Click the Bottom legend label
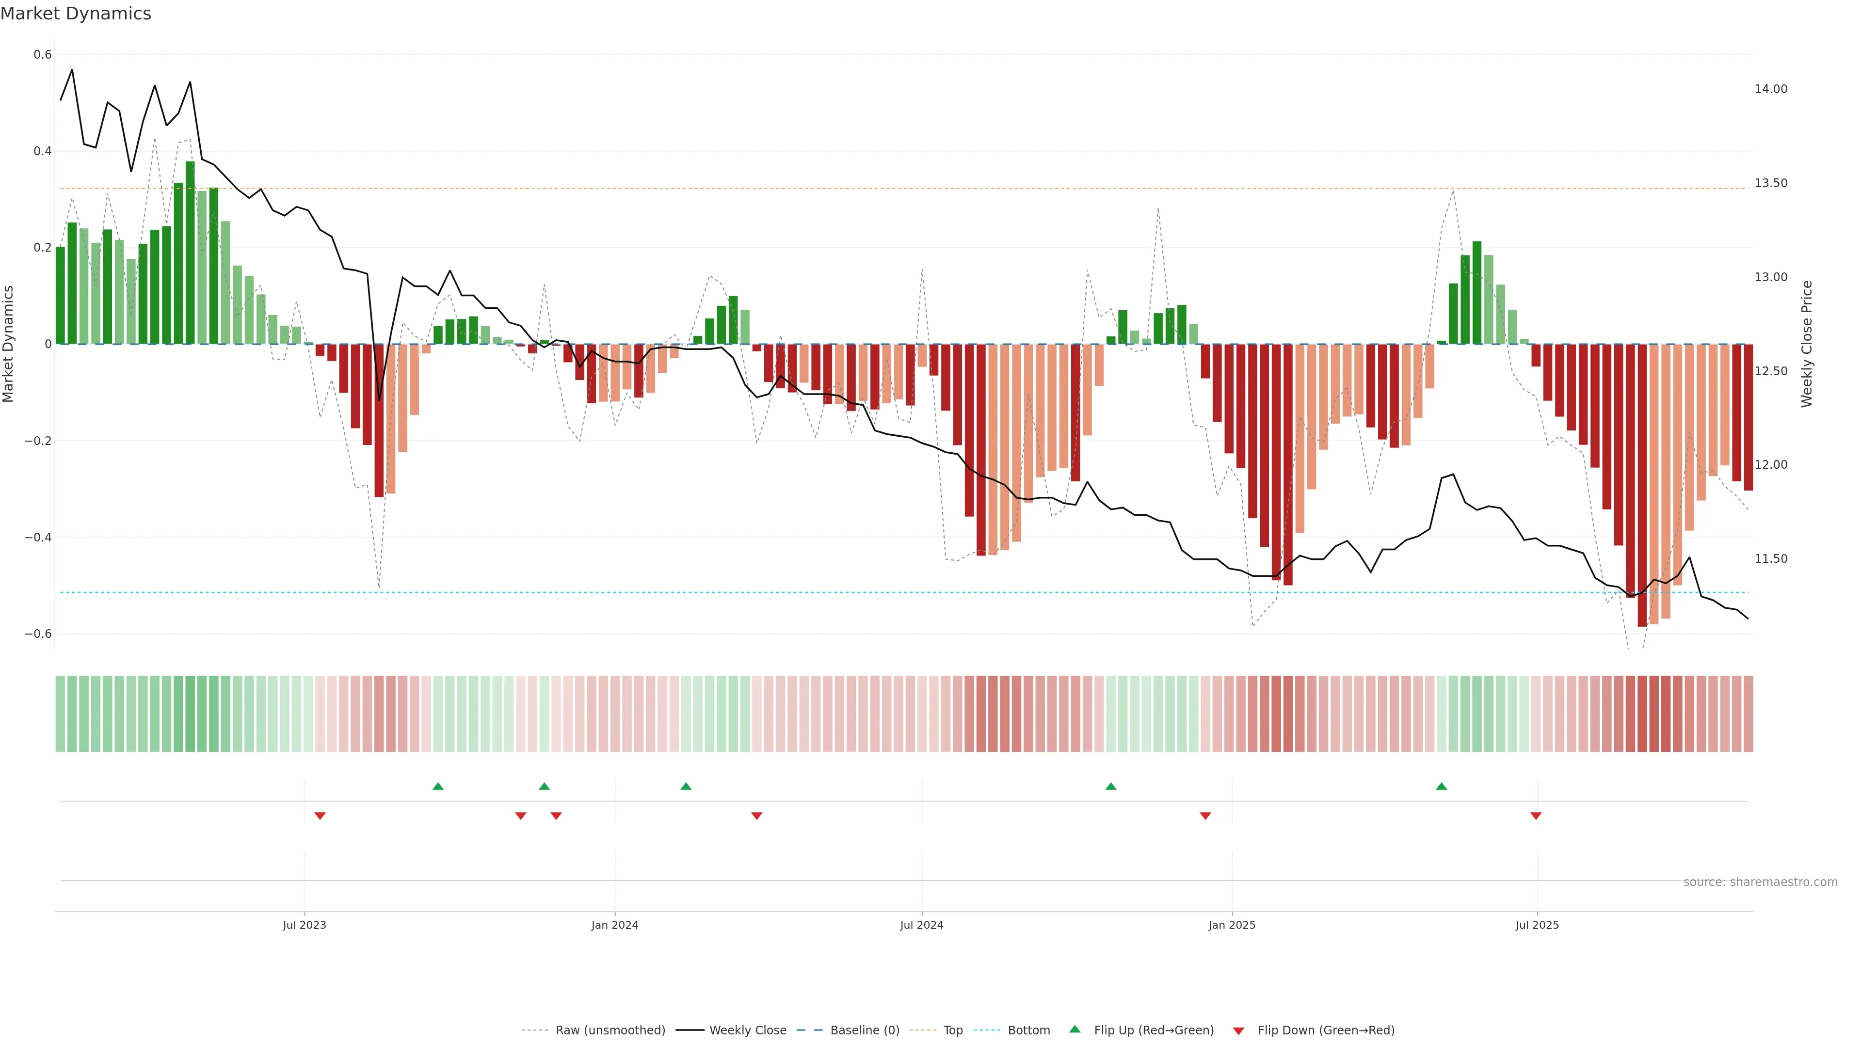 (x=1028, y=1031)
